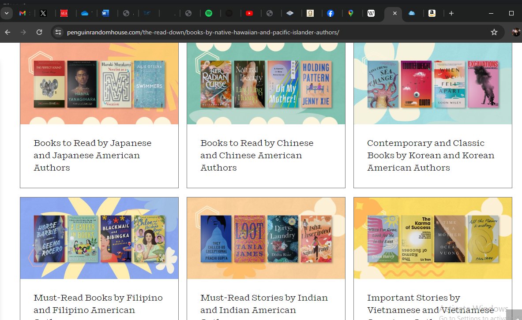Click Sea Change by Gina Chung cover
The image size is (522, 320).
pos(383,84)
